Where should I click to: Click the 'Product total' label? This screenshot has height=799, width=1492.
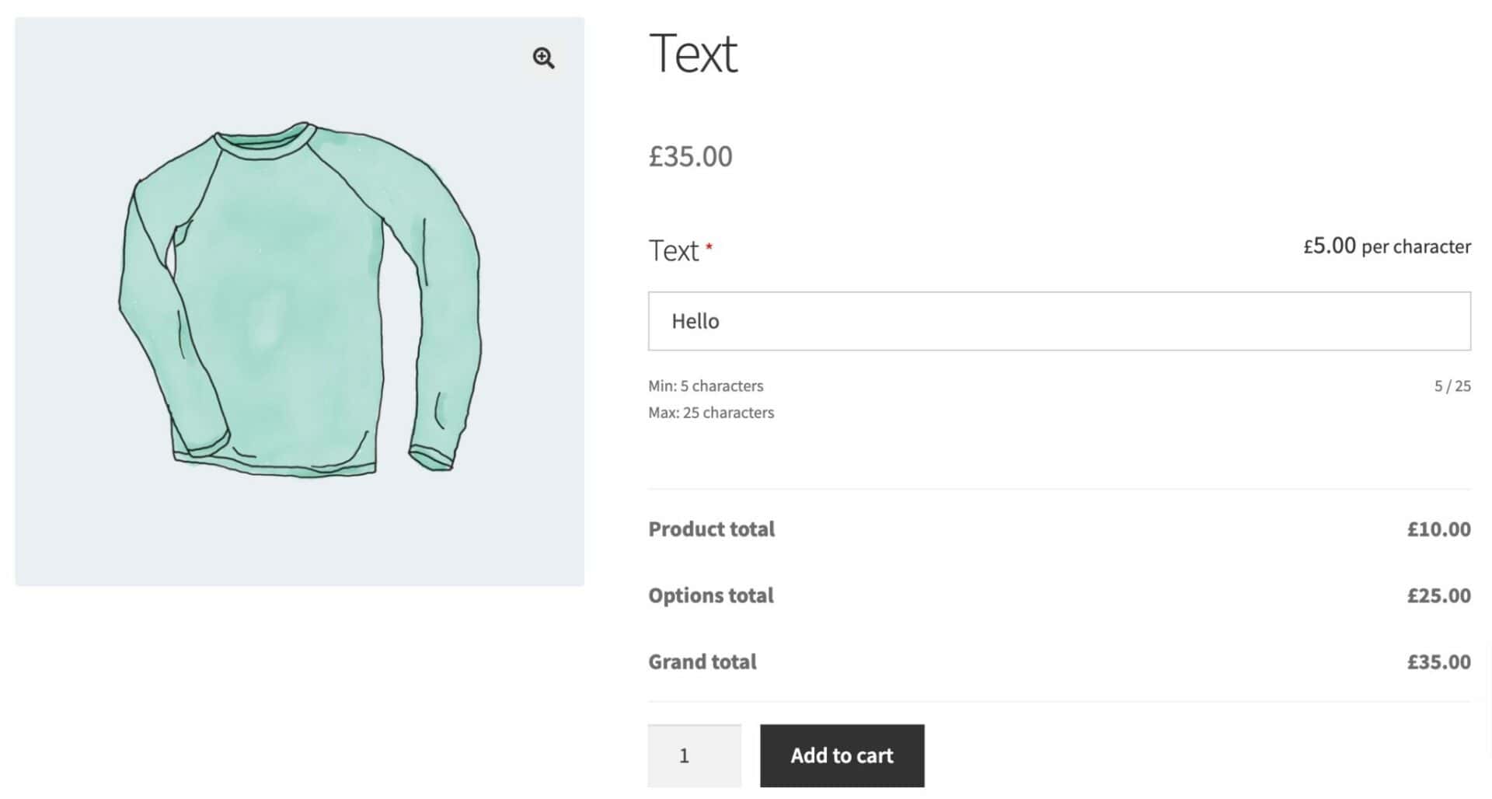(x=711, y=529)
